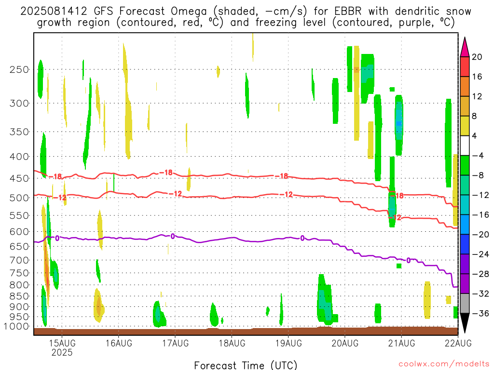The image size is (494, 370).
Task: Click the 18AUG date label
Action: click(232, 343)
